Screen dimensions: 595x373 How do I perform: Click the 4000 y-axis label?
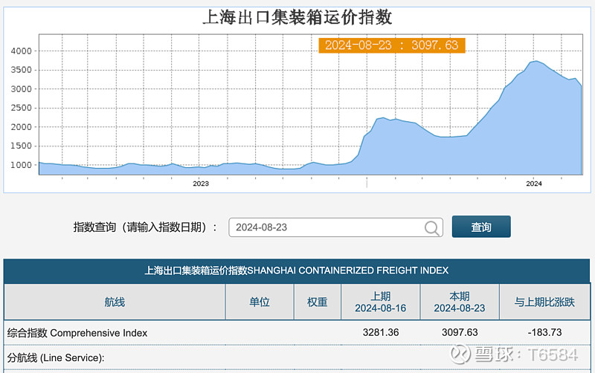pyautogui.click(x=22, y=51)
